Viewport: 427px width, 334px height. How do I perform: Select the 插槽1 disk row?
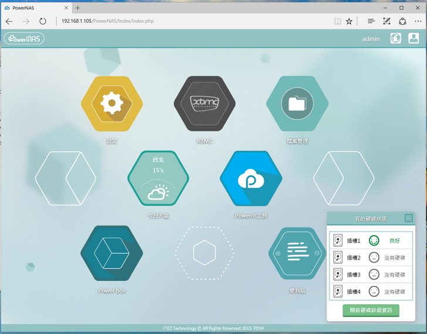(x=371, y=240)
